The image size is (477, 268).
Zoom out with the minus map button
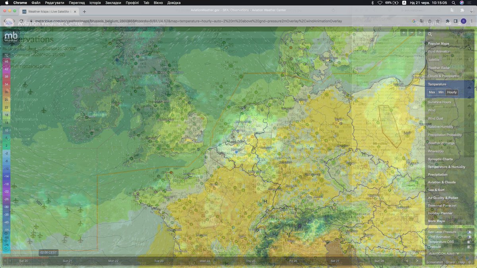(x=412, y=33)
